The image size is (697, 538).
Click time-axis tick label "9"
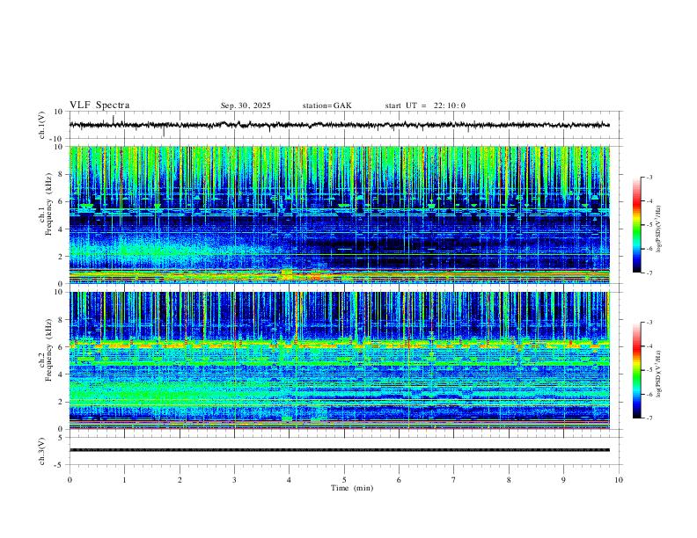click(x=563, y=480)
